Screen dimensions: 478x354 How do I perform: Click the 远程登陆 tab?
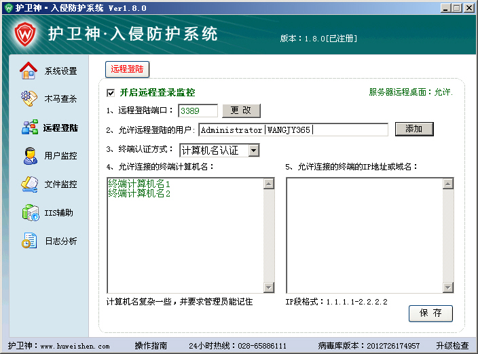click(x=128, y=69)
